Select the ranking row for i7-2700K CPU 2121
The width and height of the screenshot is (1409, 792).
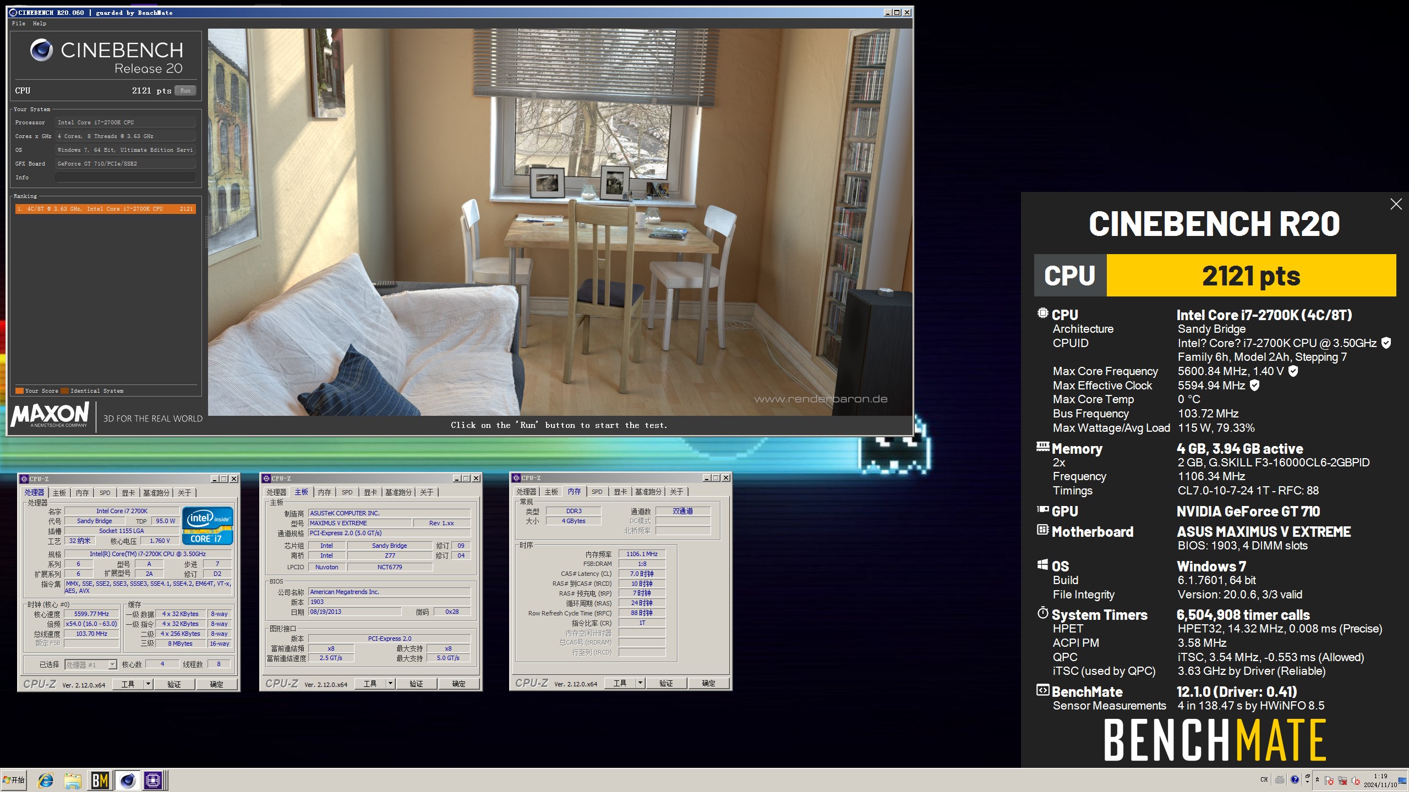tap(105, 209)
